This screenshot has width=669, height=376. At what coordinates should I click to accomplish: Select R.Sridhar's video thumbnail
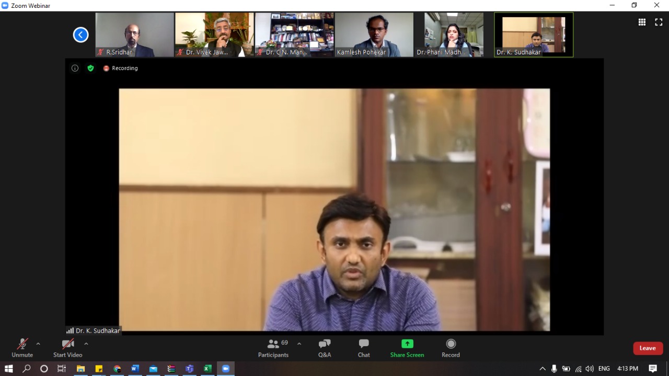pos(134,35)
